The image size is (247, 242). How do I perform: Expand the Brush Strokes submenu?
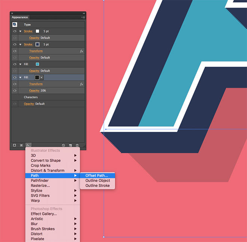click(53, 229)
